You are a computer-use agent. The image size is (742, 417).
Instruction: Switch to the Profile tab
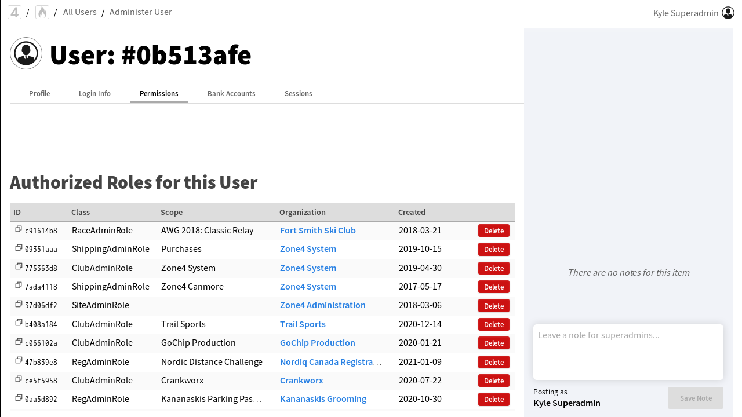tap(39, 93)
